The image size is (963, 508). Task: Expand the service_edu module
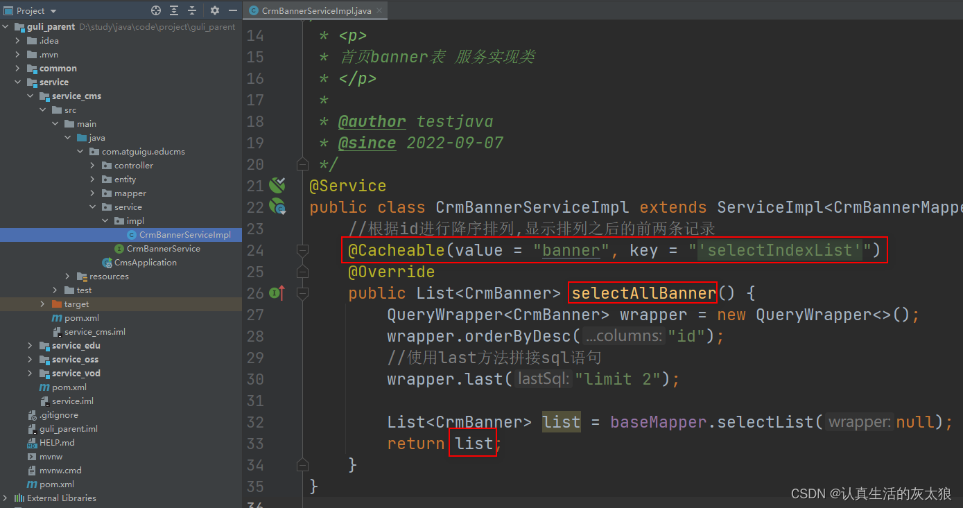(x=30, y=345)
